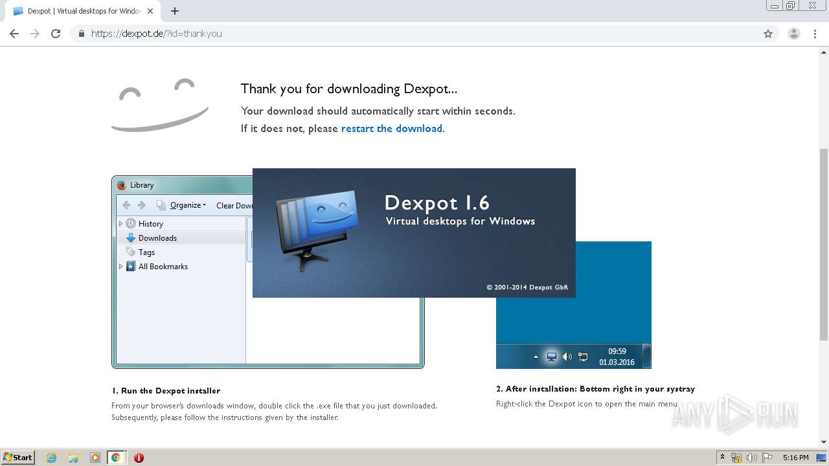Click 'Thank you for downloading Dexpot...' heading

349,89
